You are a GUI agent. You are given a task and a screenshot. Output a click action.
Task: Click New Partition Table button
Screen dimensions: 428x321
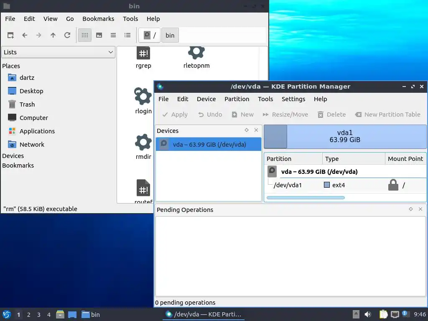point(387,115)
